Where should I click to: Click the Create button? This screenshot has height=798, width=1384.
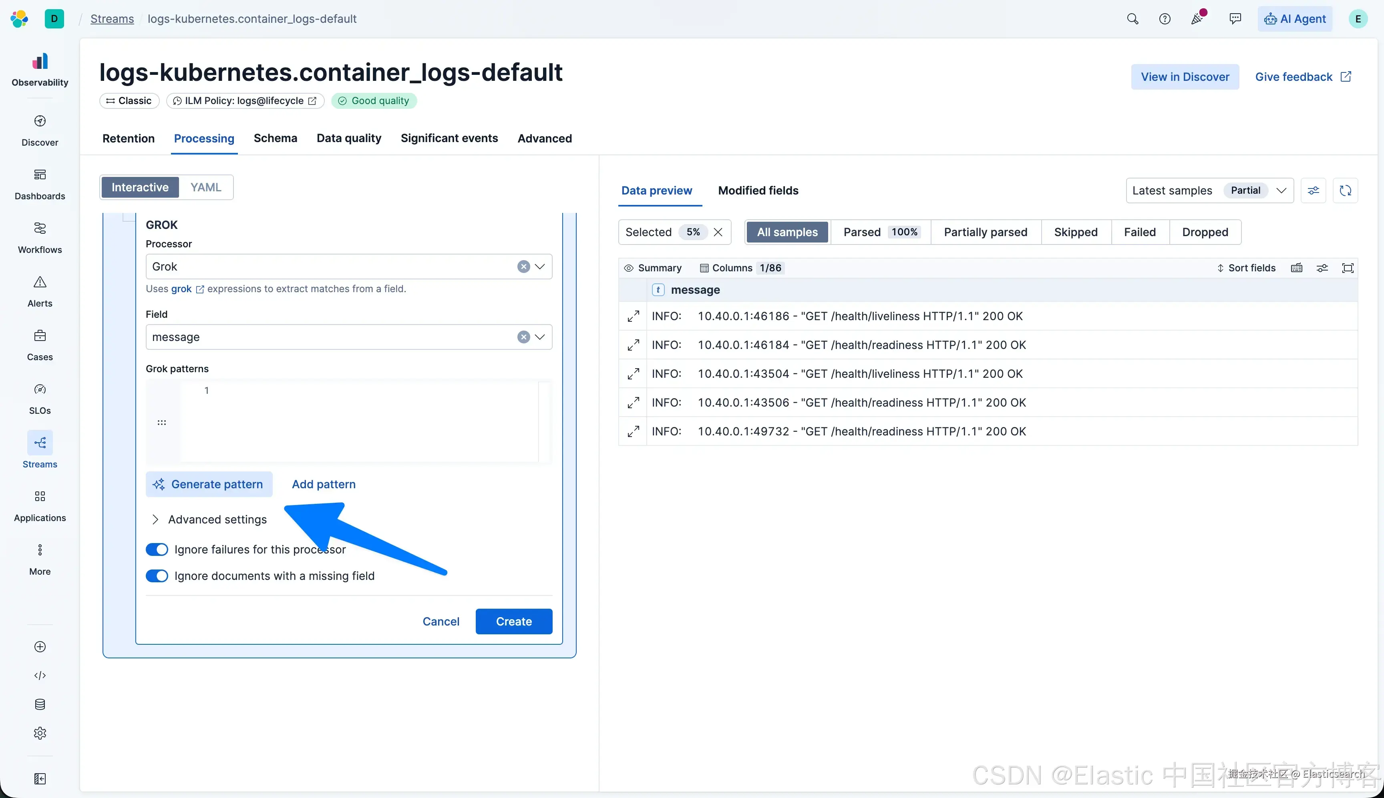pyautogui.click(x=513, y=622)
